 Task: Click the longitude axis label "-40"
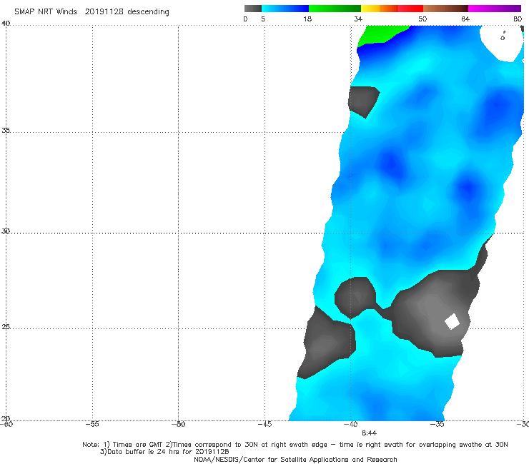(350, 424)
